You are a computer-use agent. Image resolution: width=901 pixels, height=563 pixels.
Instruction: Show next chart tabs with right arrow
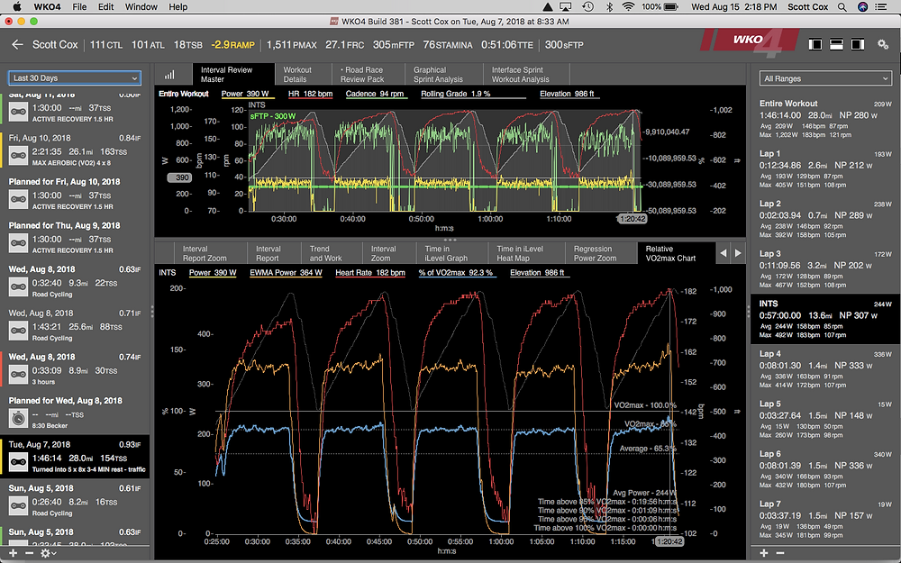[739, 253]
